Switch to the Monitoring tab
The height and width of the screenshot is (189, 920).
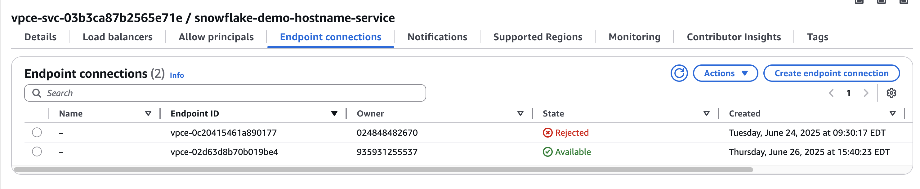(634, 37)
